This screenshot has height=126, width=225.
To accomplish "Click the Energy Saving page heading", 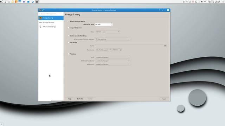I will (73, 15).
